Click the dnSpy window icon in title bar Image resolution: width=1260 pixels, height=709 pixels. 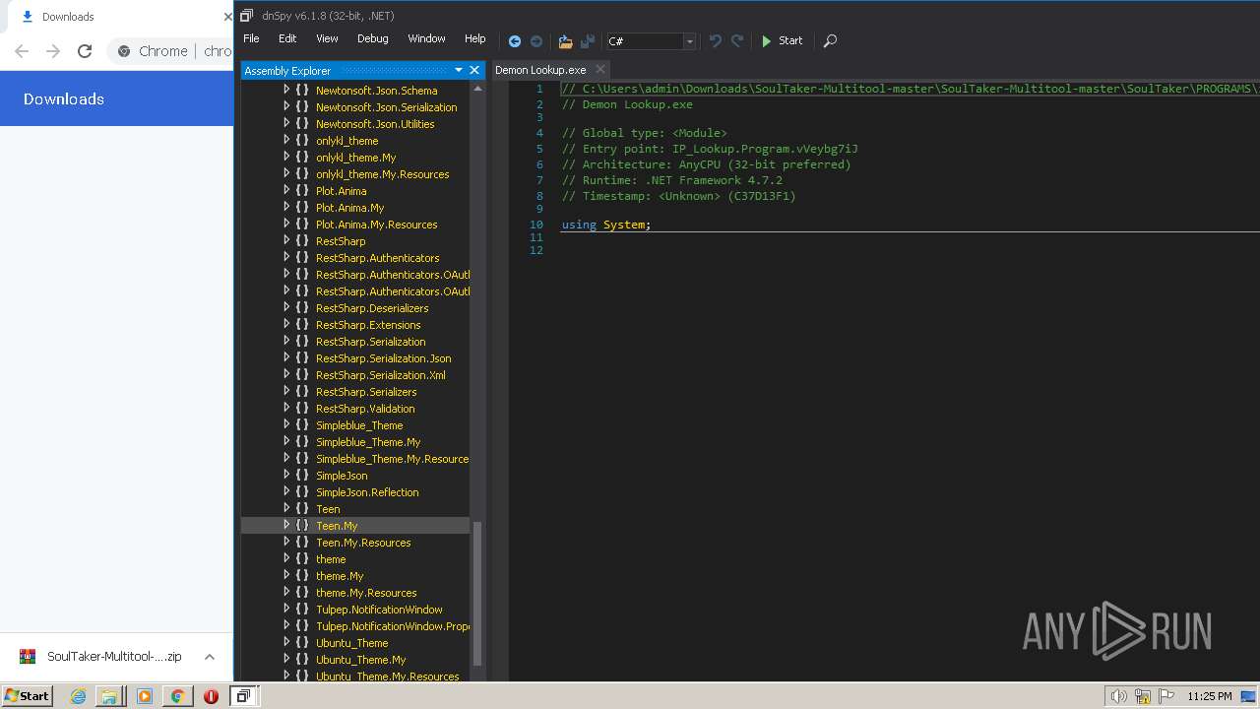coord(247,15)
